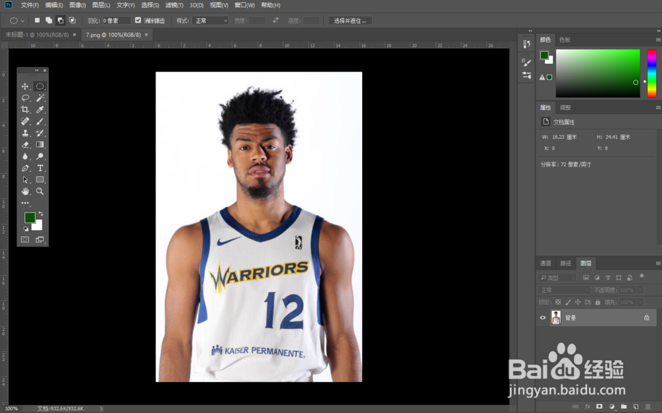This screenshot has height=413, width=662.
Task: Create a new layer in Layers panel
Action: point(636,406)
